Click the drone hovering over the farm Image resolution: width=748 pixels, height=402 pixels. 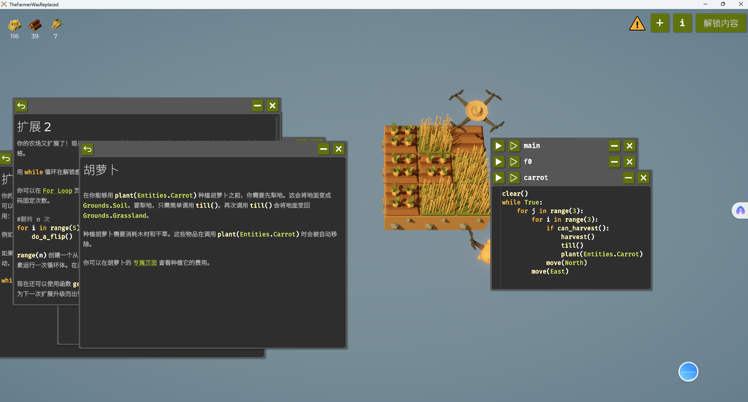(x=476, y=110)
